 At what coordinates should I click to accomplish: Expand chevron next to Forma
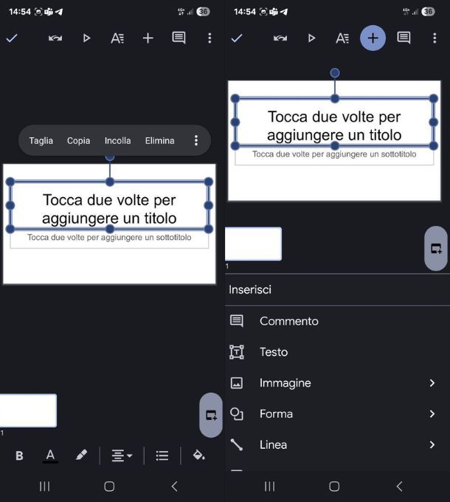(x=432, y=414)
